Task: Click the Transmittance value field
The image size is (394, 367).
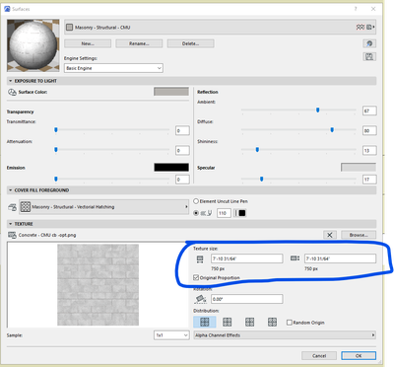Action: [182, 130]
